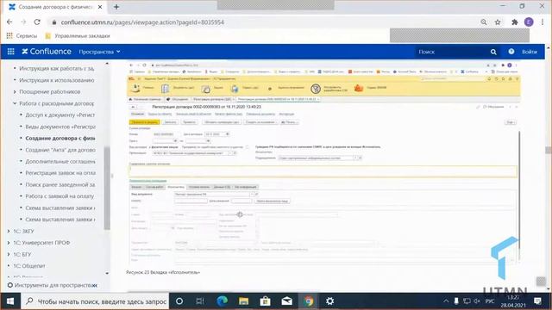Collapse the sidebar with double-chevron icon
This screenshot has width=552, height=310.
coord(95,285)
